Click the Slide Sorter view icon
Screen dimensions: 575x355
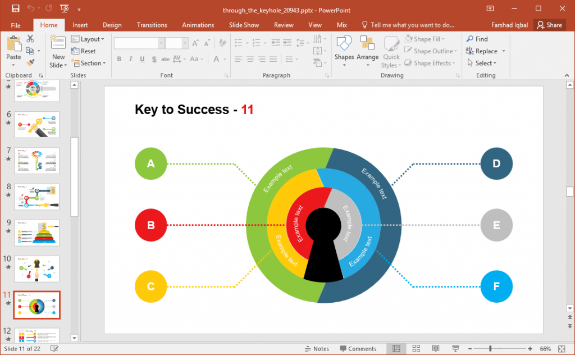(416, 348)
